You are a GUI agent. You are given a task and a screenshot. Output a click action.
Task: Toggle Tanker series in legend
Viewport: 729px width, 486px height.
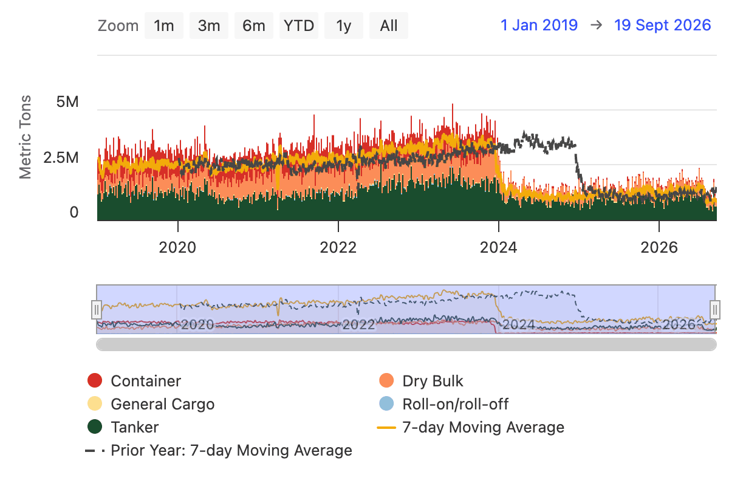(x=123, y=427)
